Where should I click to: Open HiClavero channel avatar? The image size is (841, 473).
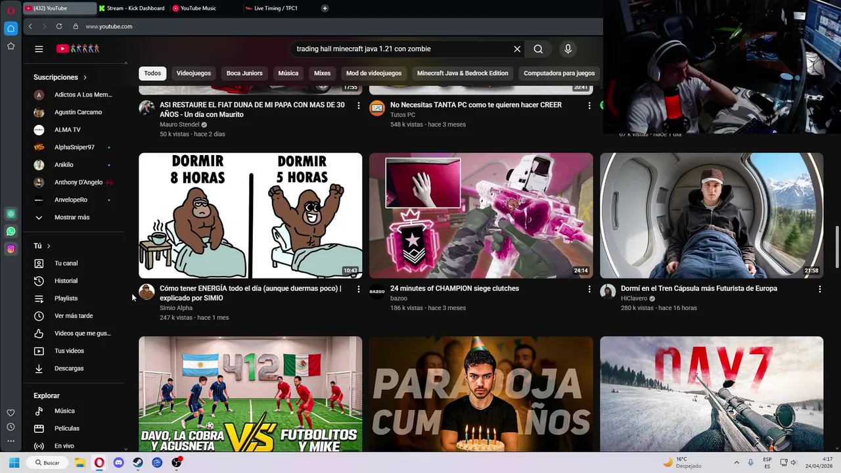(608, 292)
